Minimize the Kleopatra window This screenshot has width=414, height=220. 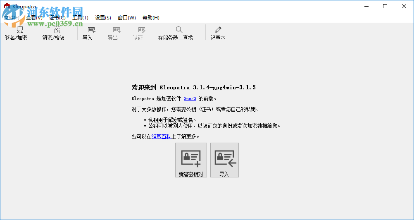click(366, 6)
